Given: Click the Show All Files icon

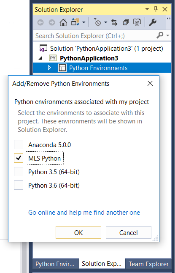Looking at the screenshot, I should [x=137, y=22].
